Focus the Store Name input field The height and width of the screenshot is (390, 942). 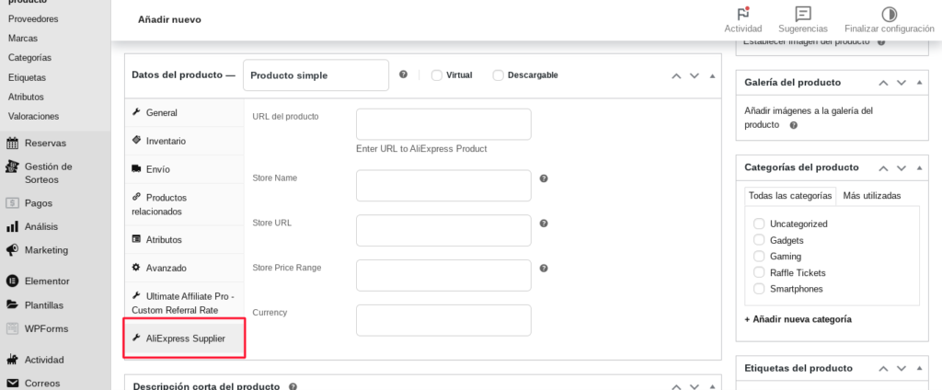pyautogui.click(x=443, y=186)
